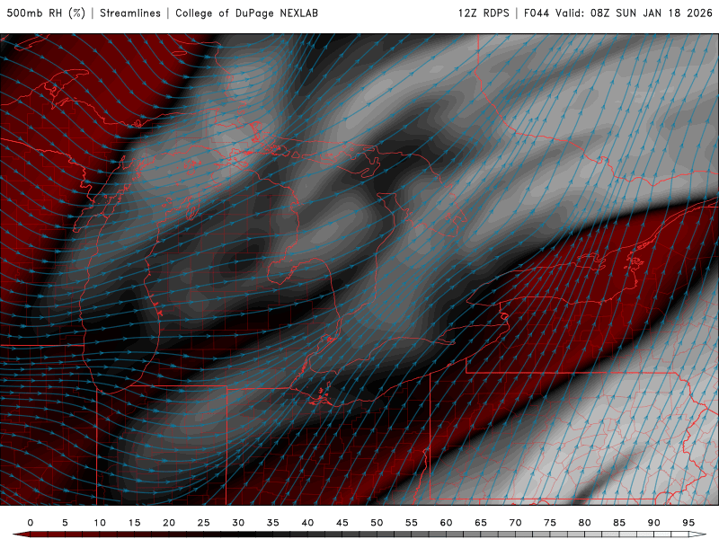719x539 pixels.
Task: Click the '40' value on color scale
Action: click(x=307, y=523)
